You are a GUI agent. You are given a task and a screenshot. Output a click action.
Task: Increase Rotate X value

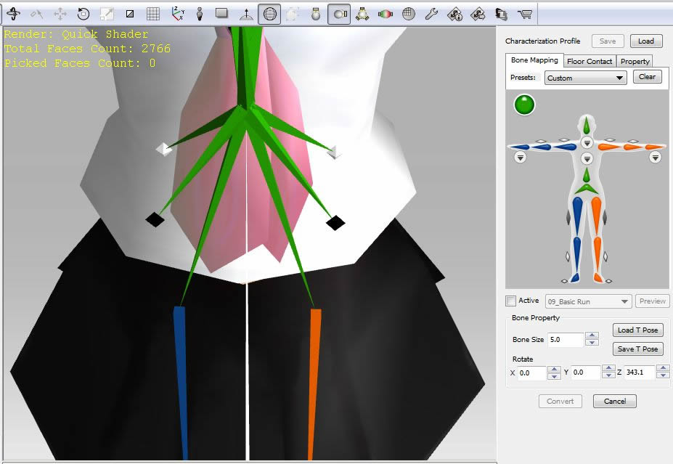click(x=554, y=369)
